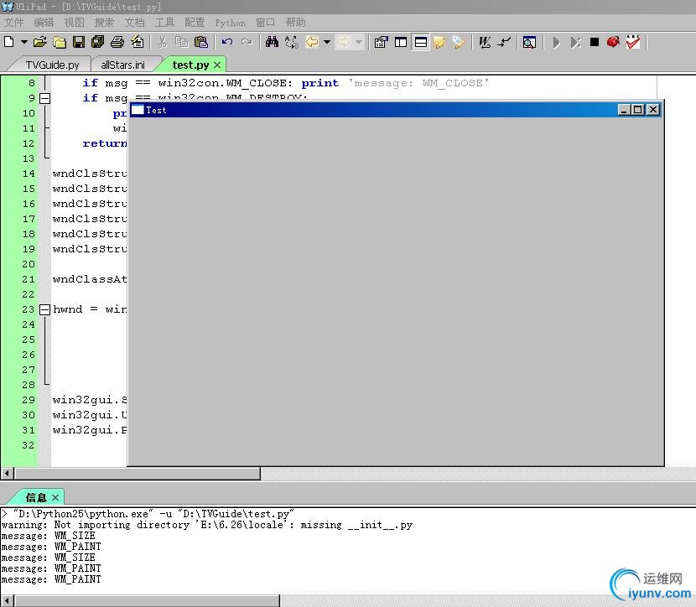Click the open directory icon

(x=60, y=42)
